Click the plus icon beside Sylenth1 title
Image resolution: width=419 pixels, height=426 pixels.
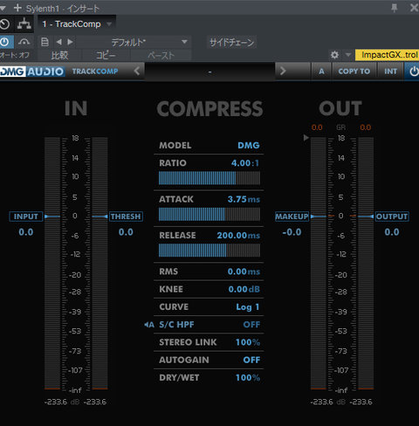(17, 8)
